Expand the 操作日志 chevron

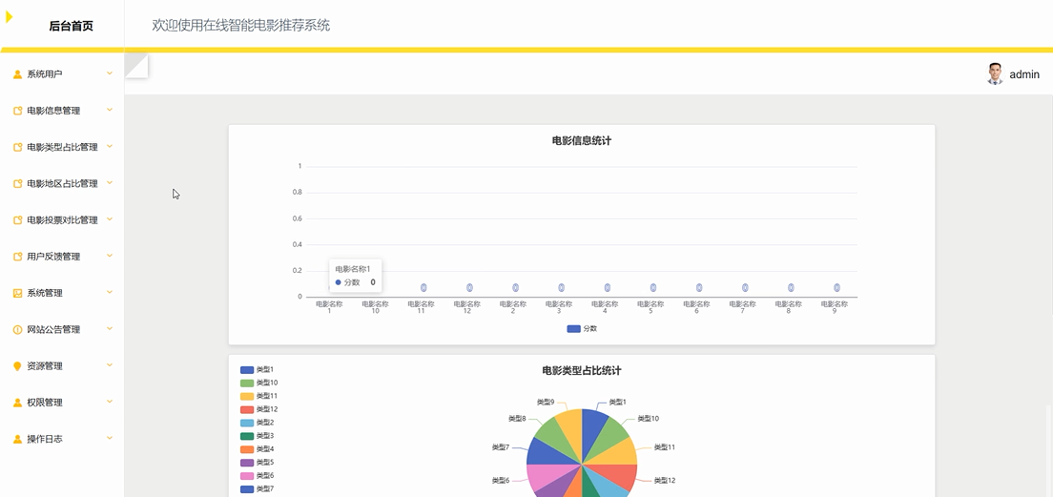110,438
